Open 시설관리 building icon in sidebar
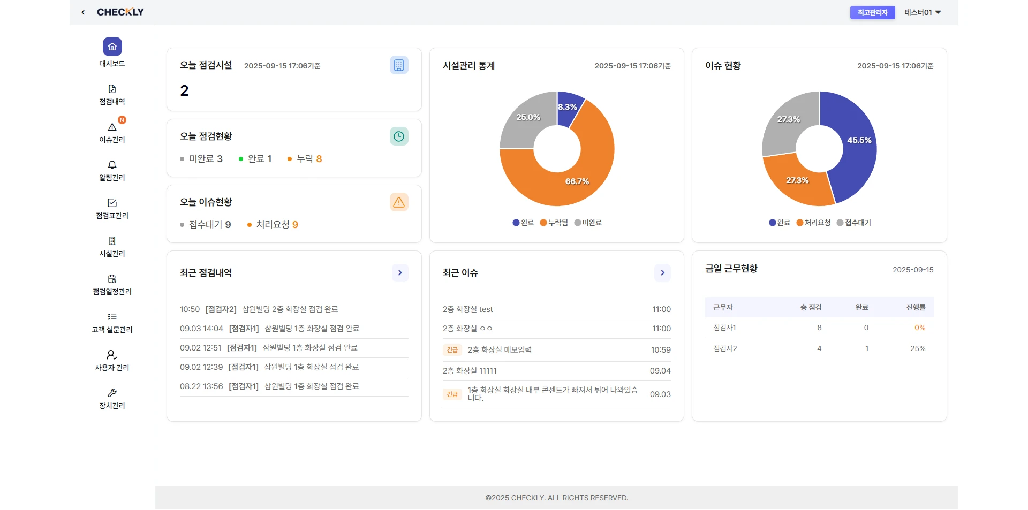1028x510 pixels. click(112, 241)
